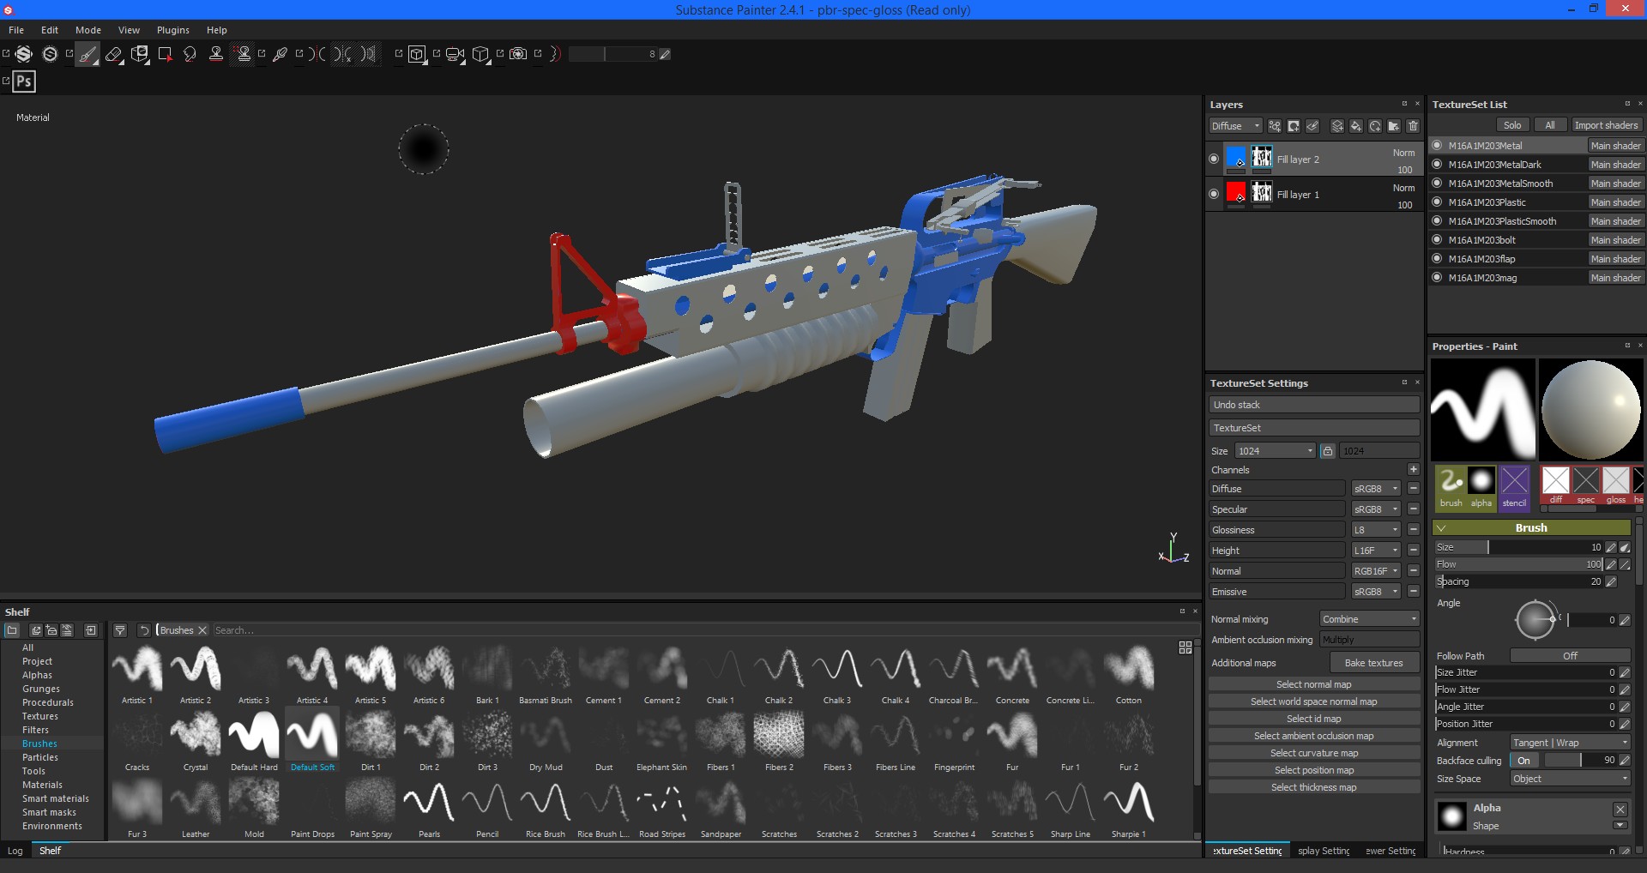Viewport: 1647px width, 873px height.
Task: Remove the Alpha shape with X button
Action: pos(1620,809)
